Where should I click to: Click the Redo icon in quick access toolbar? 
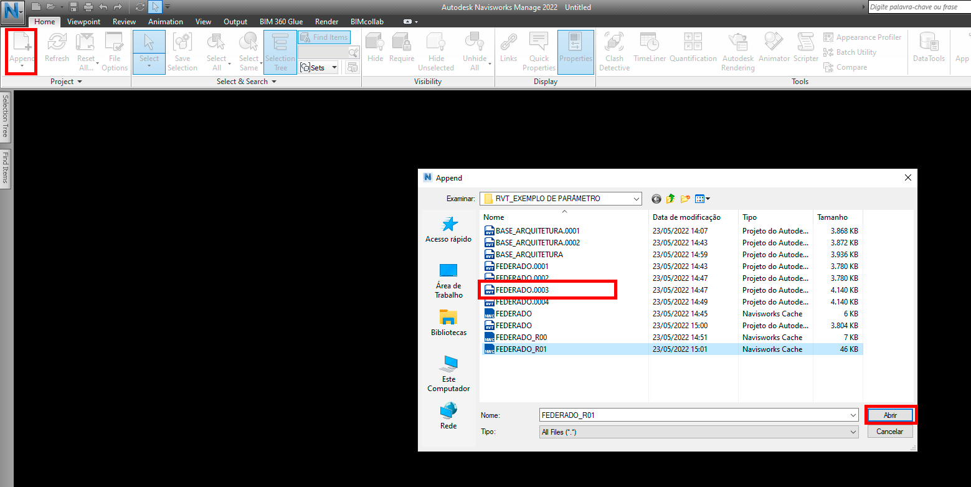(x=117, y=7)
